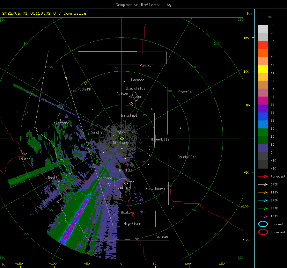Screen dimensions: 287x268
Task: Click the Blackfalds label
Action: tap(136, 88)
